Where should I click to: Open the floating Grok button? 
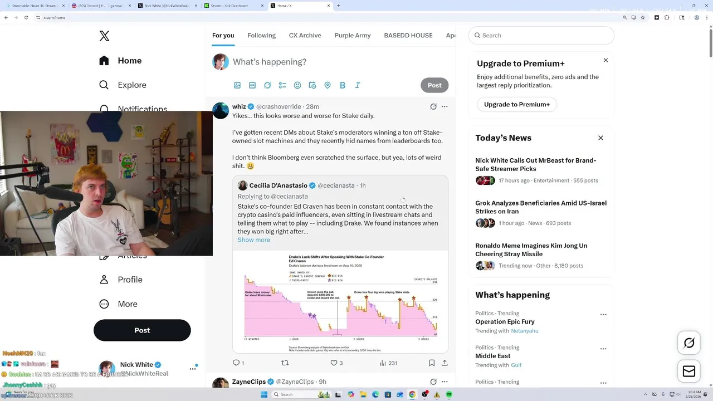pyautogui.click(x=689, y=343)
